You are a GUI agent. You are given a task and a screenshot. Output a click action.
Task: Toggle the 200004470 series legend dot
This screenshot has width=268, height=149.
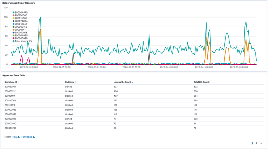coord(14,12)
